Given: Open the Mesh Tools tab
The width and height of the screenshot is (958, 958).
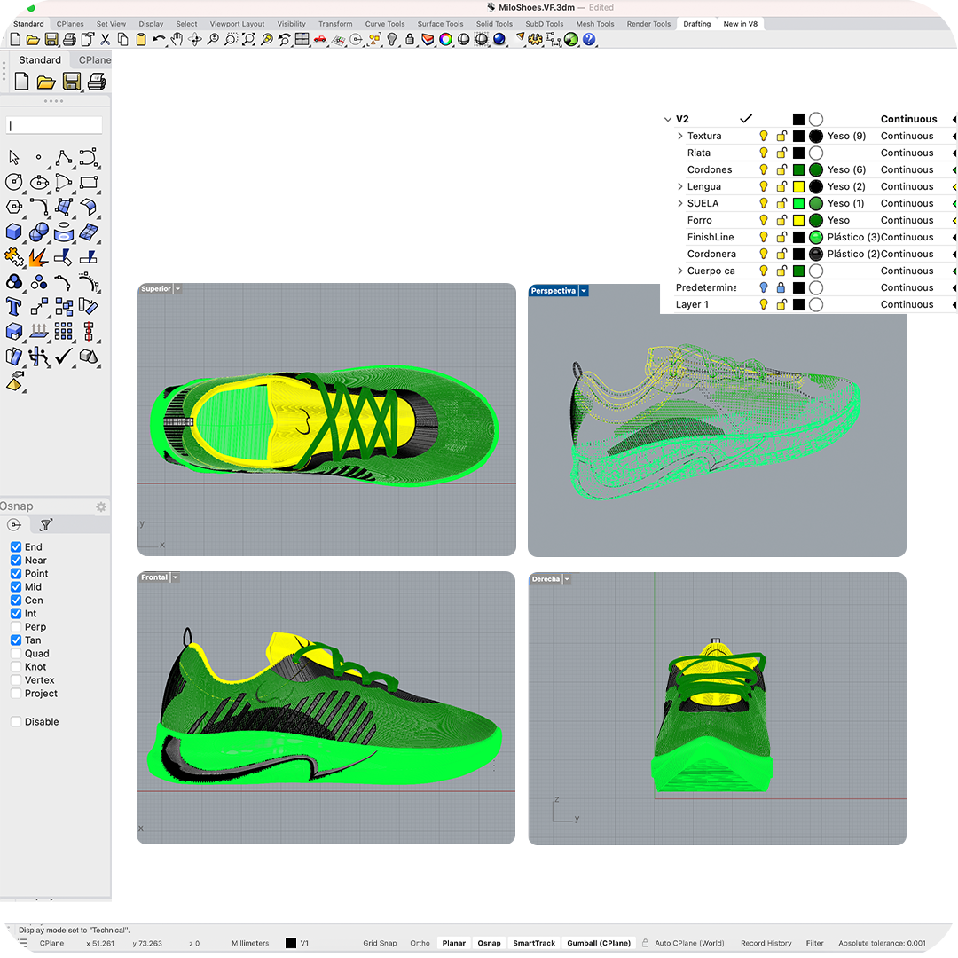Looking at the screenshot, I should tap(597, 24).
